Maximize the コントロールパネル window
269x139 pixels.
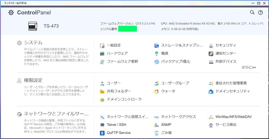pyautogui.click(x=259, y=3)
